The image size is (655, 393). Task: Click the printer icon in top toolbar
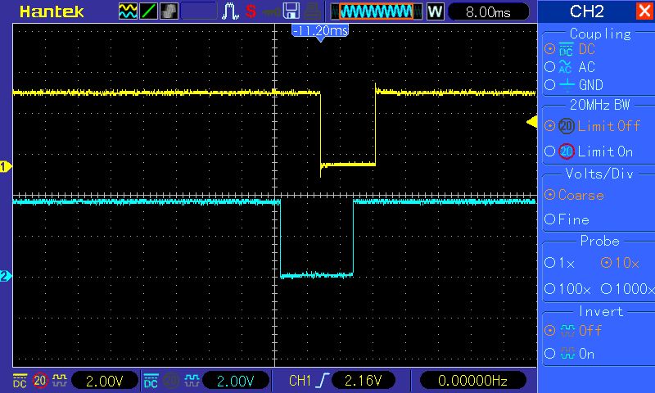tap(311, 11)
